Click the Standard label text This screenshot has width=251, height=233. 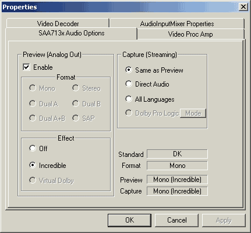[x=131, y=155]
